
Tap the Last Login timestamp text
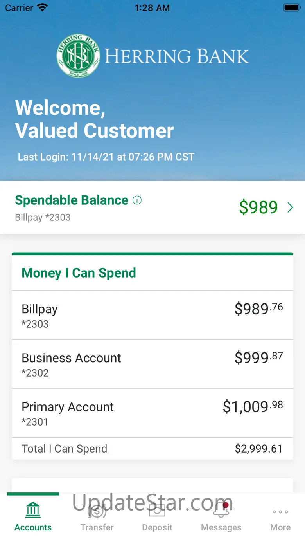106,157
